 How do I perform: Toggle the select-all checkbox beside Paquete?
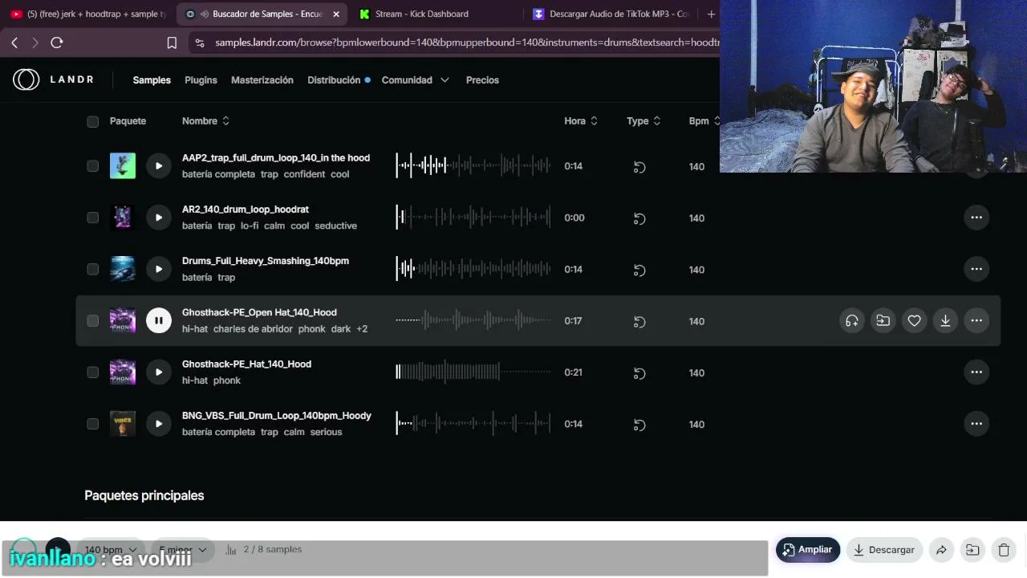tap(93, 121)
